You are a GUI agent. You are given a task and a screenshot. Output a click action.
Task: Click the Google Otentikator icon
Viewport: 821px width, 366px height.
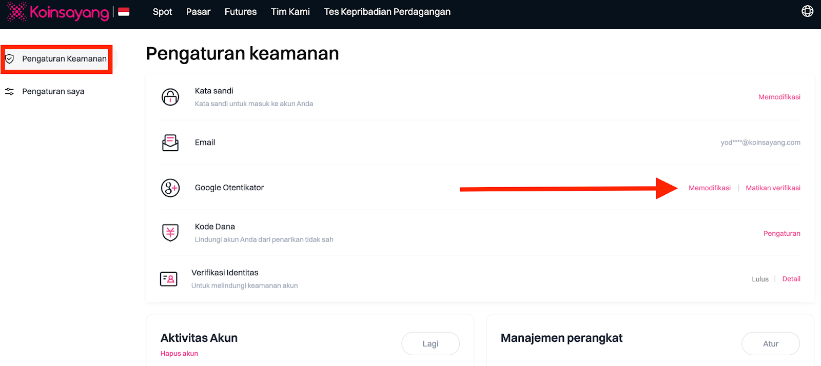click(x=170, y=188)
